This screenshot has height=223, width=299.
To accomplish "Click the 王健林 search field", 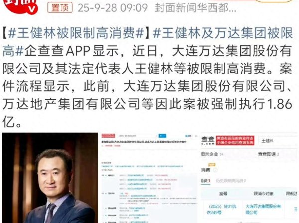I will pos(277,140).
